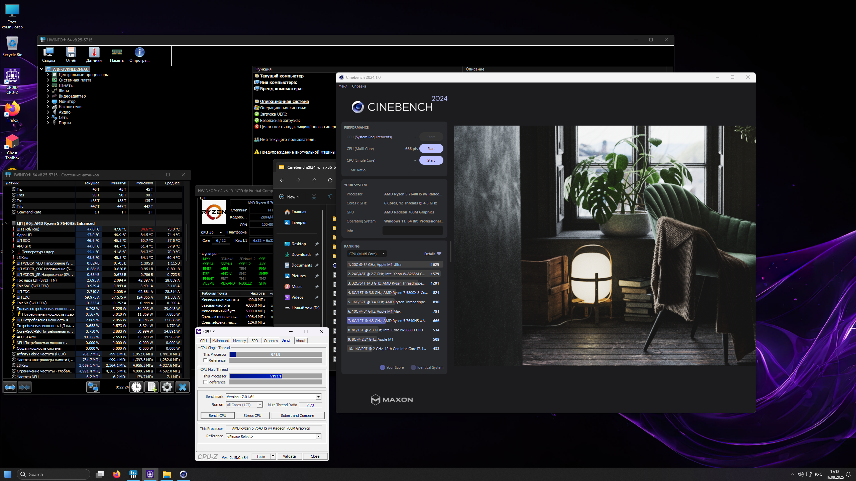The image size is (856, 481).
Task: Reset sensor values with the clock icon
Action: [136, 387]
